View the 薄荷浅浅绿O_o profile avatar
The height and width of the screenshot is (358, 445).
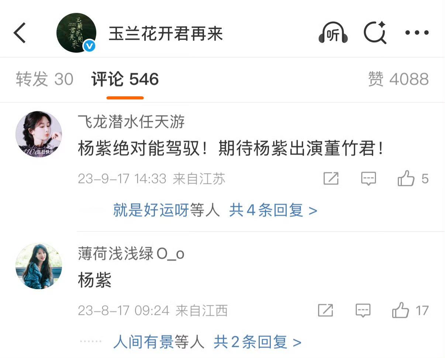(x=39, y=266)
